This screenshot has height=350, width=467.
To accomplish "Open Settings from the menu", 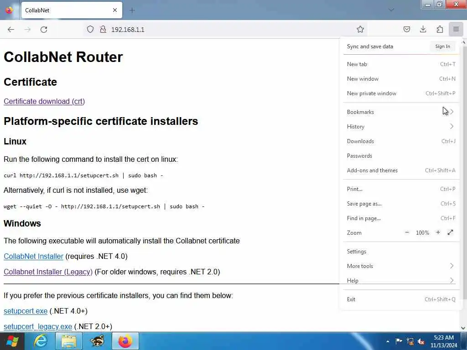I will 401,252.
